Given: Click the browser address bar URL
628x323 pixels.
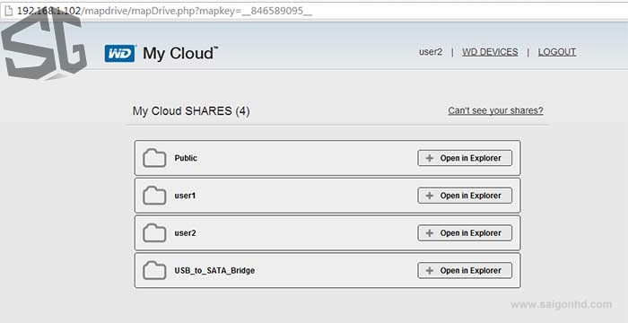Looking at the screenshot, I should click(164, 11).
